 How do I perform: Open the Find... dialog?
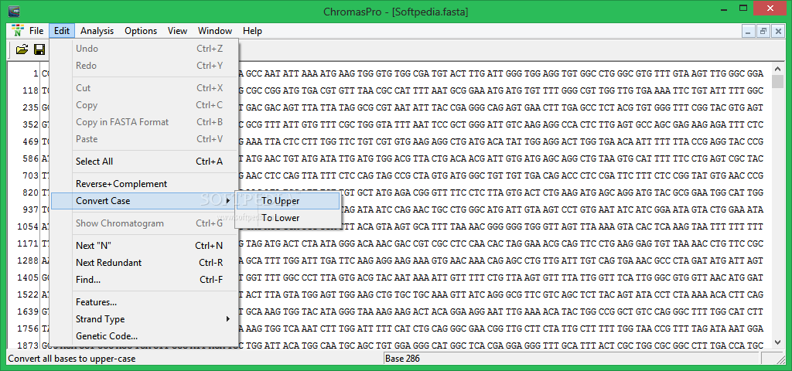pos(144,280)
